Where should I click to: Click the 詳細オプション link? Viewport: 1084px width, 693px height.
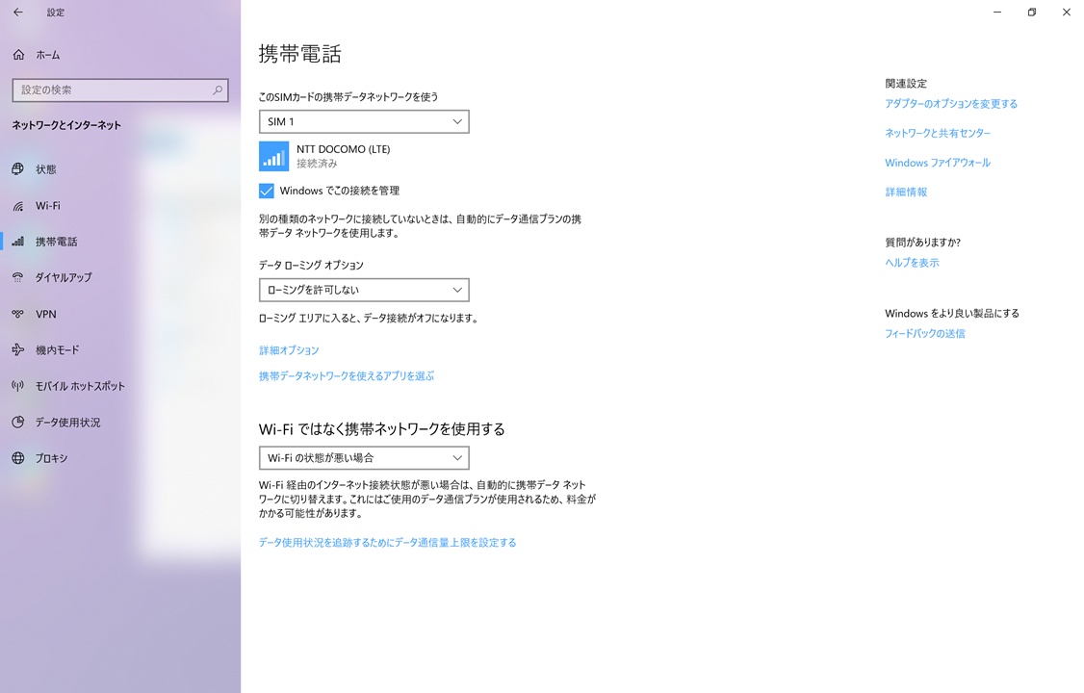click(x=289, y=350)
